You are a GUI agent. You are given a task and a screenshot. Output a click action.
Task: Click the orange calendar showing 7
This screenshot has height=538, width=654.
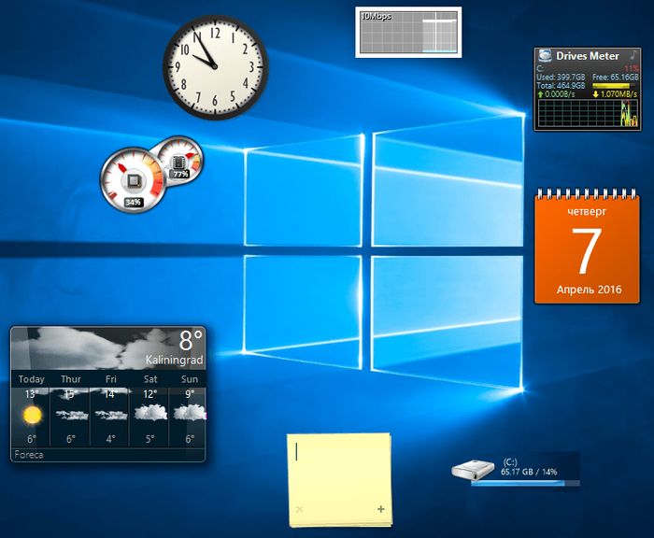coord(587,247)
